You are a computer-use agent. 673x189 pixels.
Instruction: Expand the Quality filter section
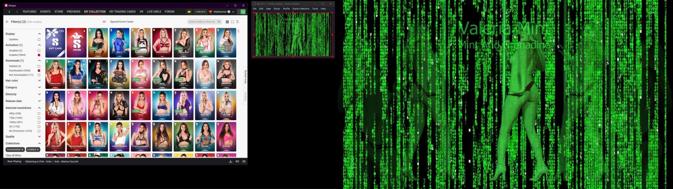click(39, 137)
